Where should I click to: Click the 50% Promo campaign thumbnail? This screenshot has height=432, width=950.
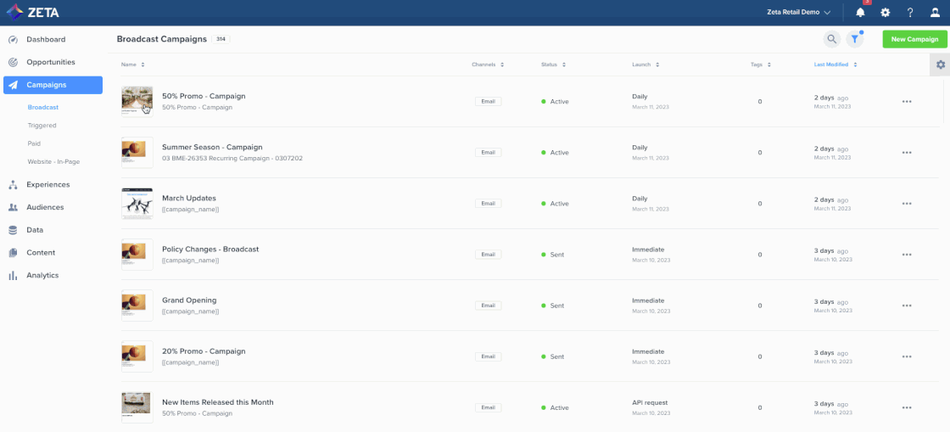point(137,101)
